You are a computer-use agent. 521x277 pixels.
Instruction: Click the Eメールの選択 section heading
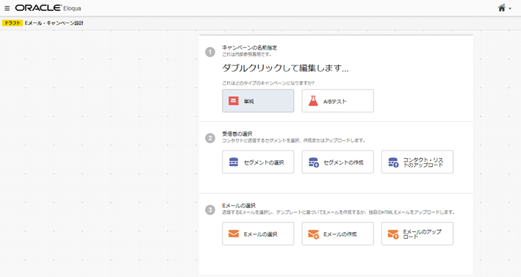[239, 206]
